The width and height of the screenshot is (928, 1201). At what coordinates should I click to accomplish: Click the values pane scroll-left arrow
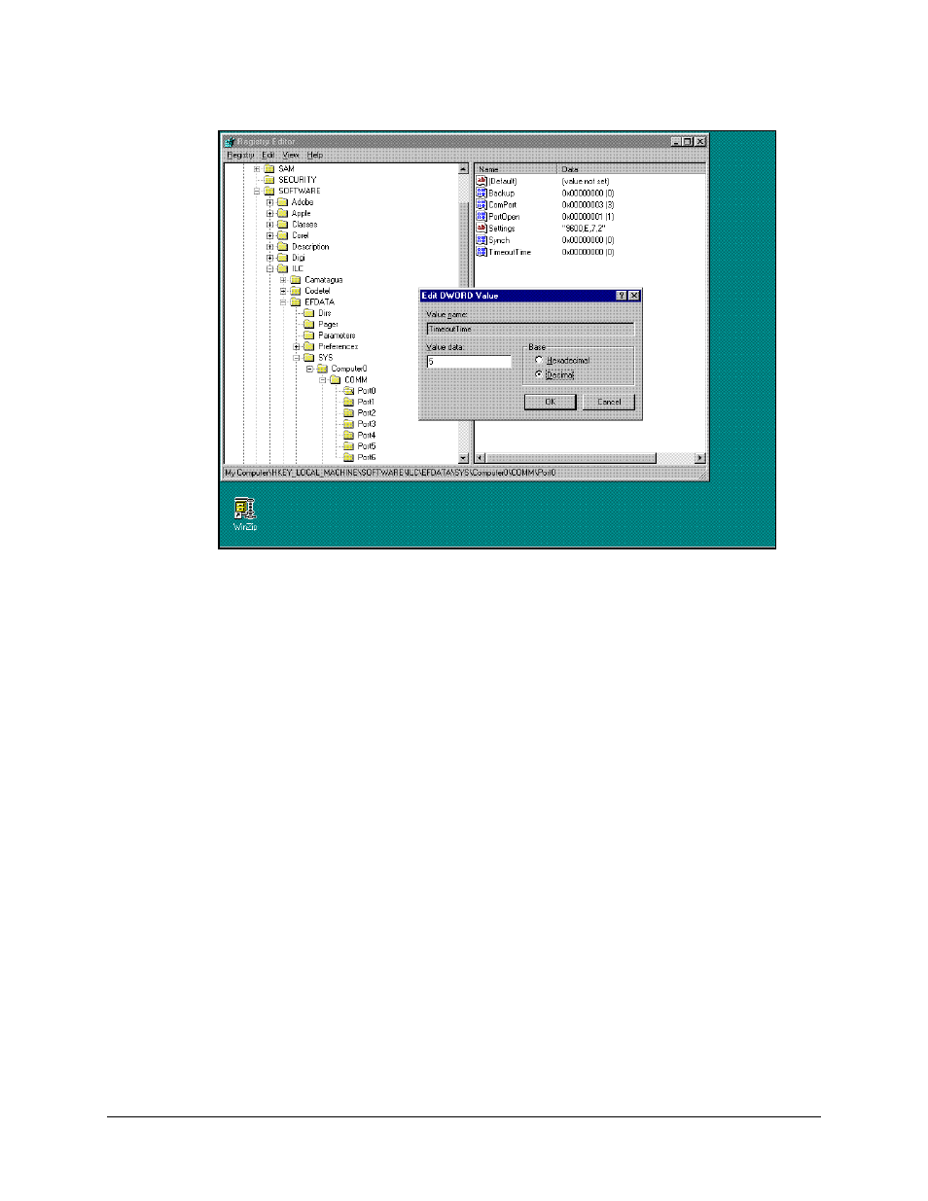480,458
